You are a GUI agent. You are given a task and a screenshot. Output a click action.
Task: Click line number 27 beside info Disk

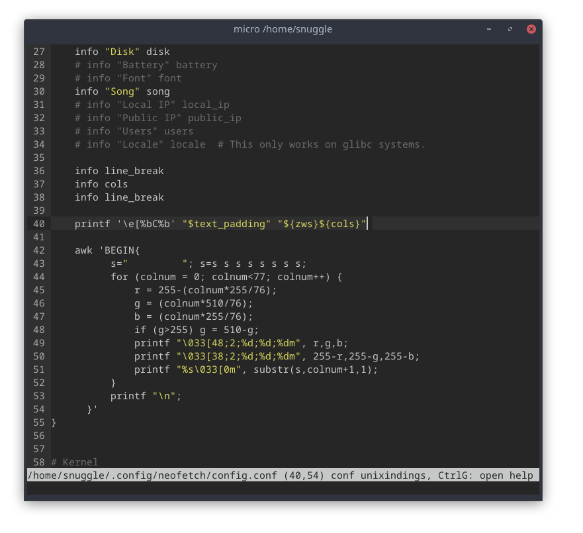tap(39, 52)
